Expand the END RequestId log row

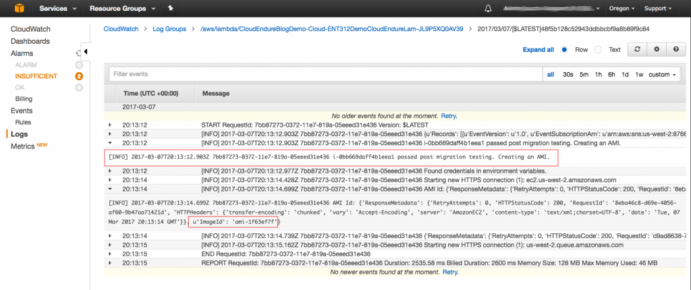tap(110, 254)
